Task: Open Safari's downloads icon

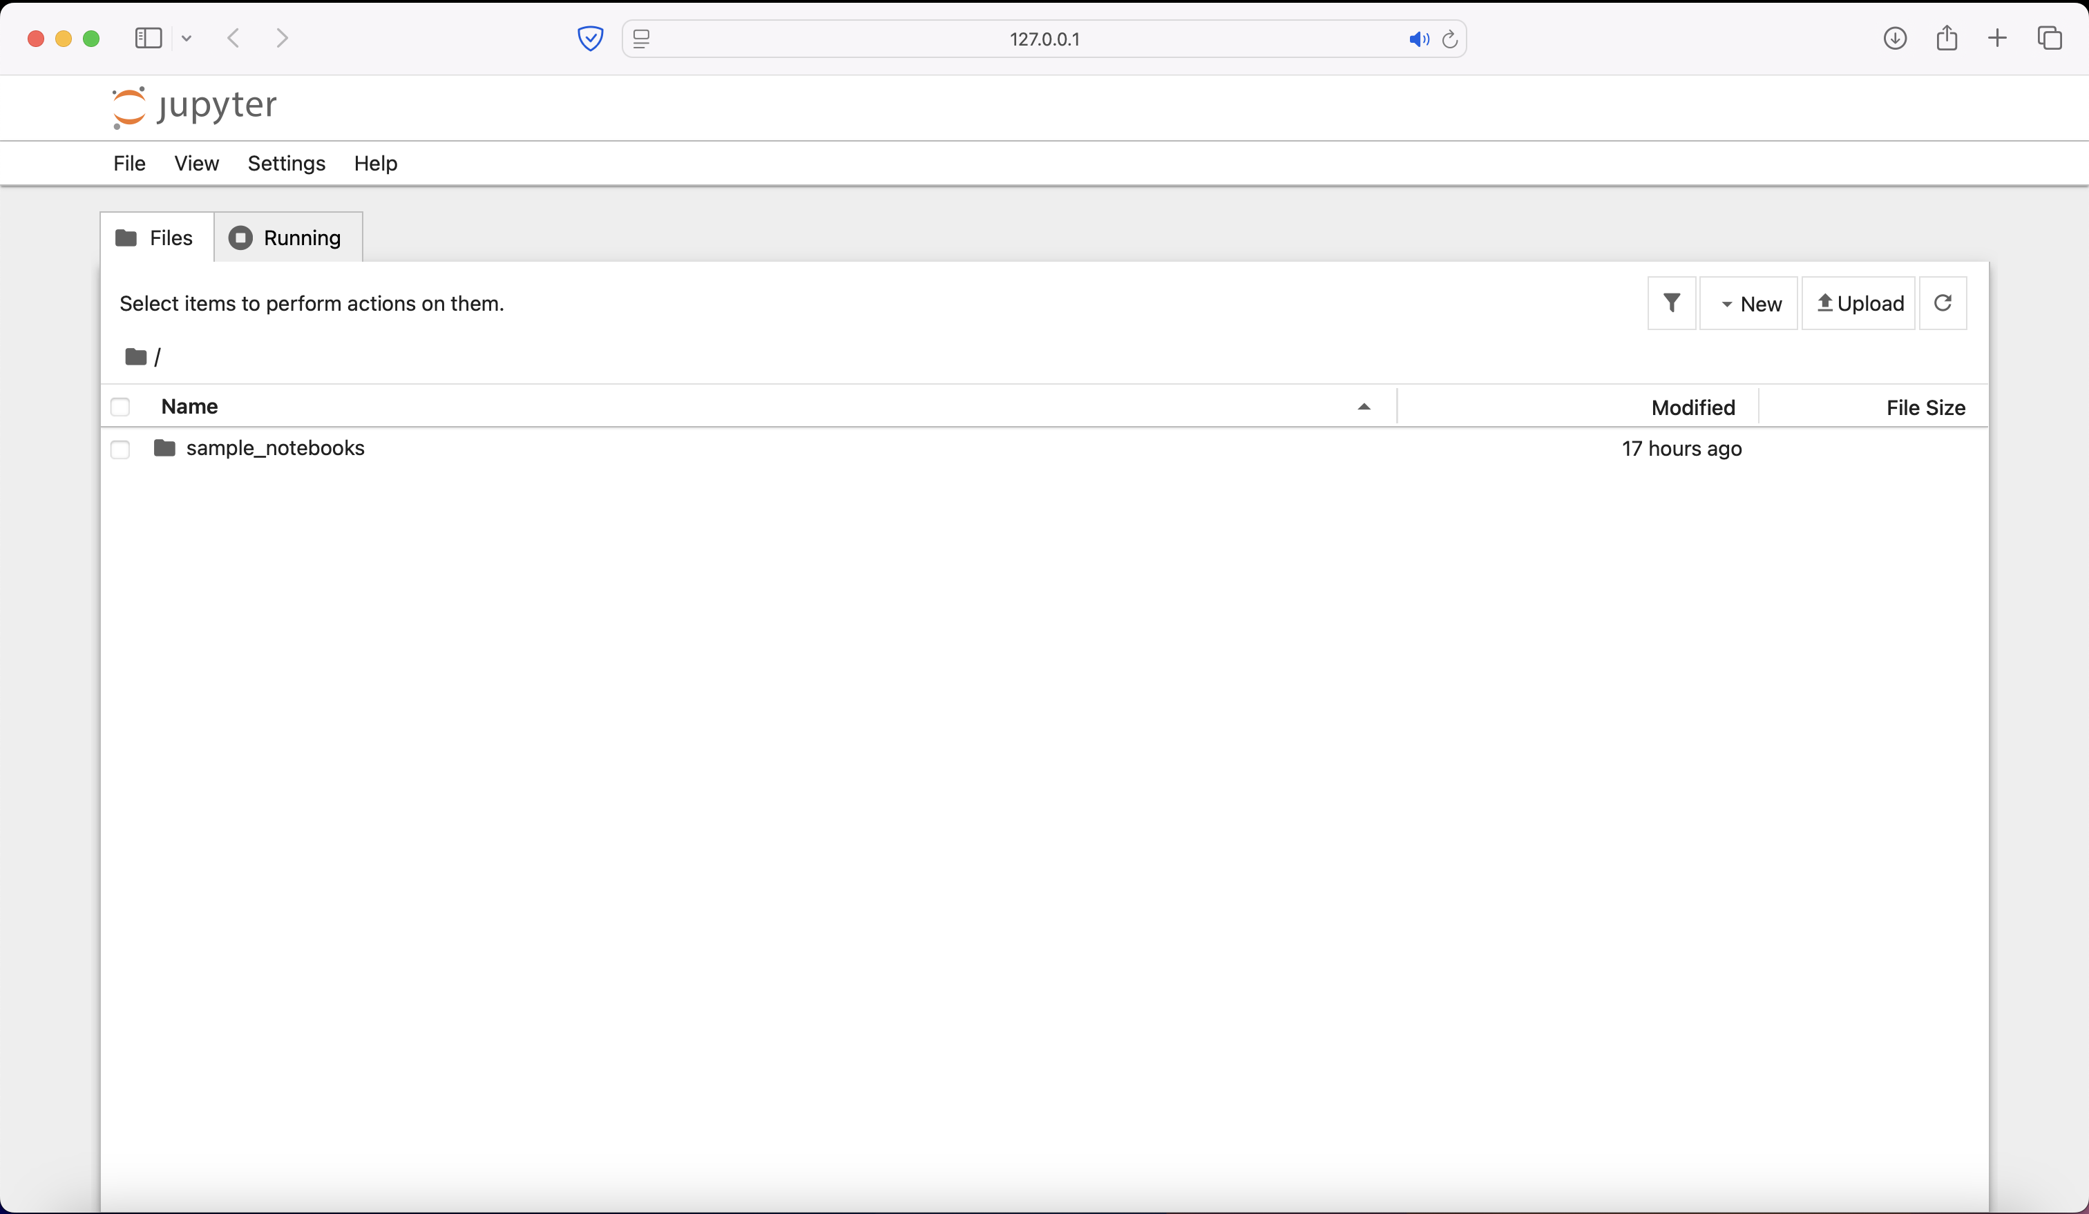Action: [x=1895, y=38]
